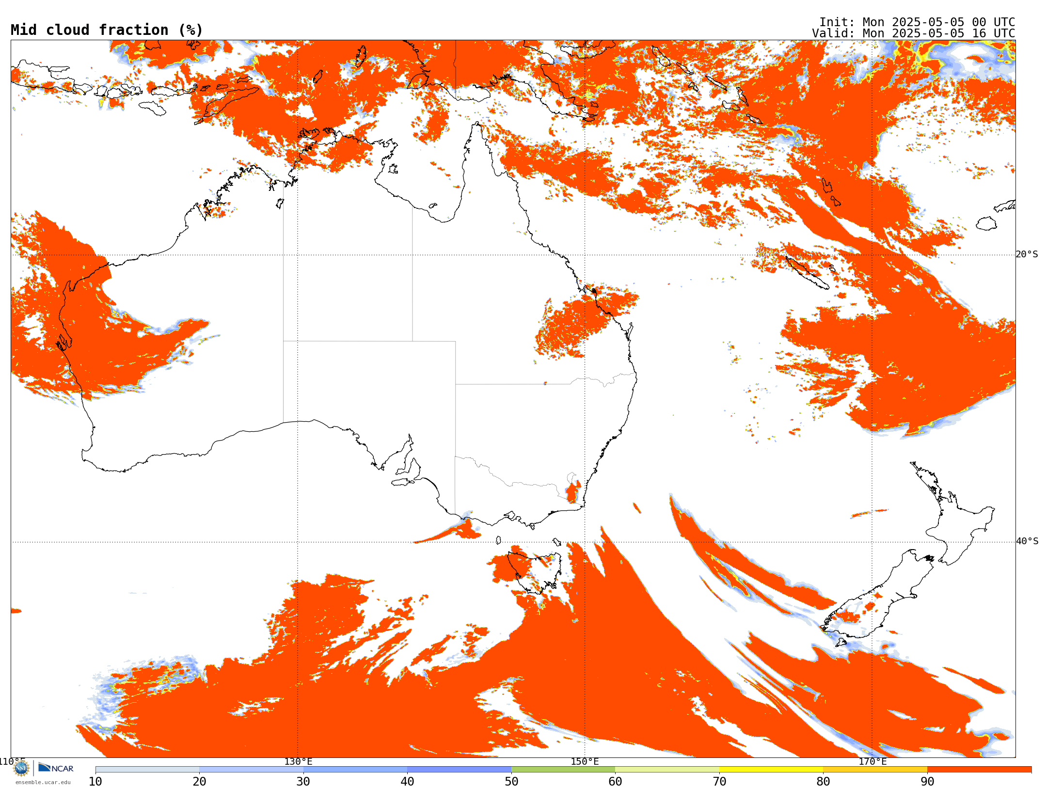Select the 50-60 green colorbar segment
This screenshot has height=788, width=1047.
563,770
